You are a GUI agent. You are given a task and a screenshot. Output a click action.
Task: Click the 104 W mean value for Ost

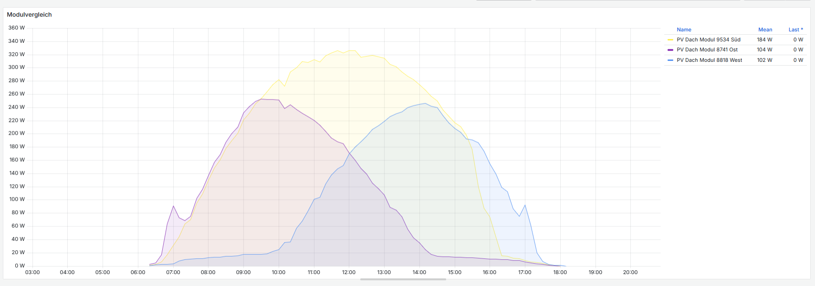(764, 50)
